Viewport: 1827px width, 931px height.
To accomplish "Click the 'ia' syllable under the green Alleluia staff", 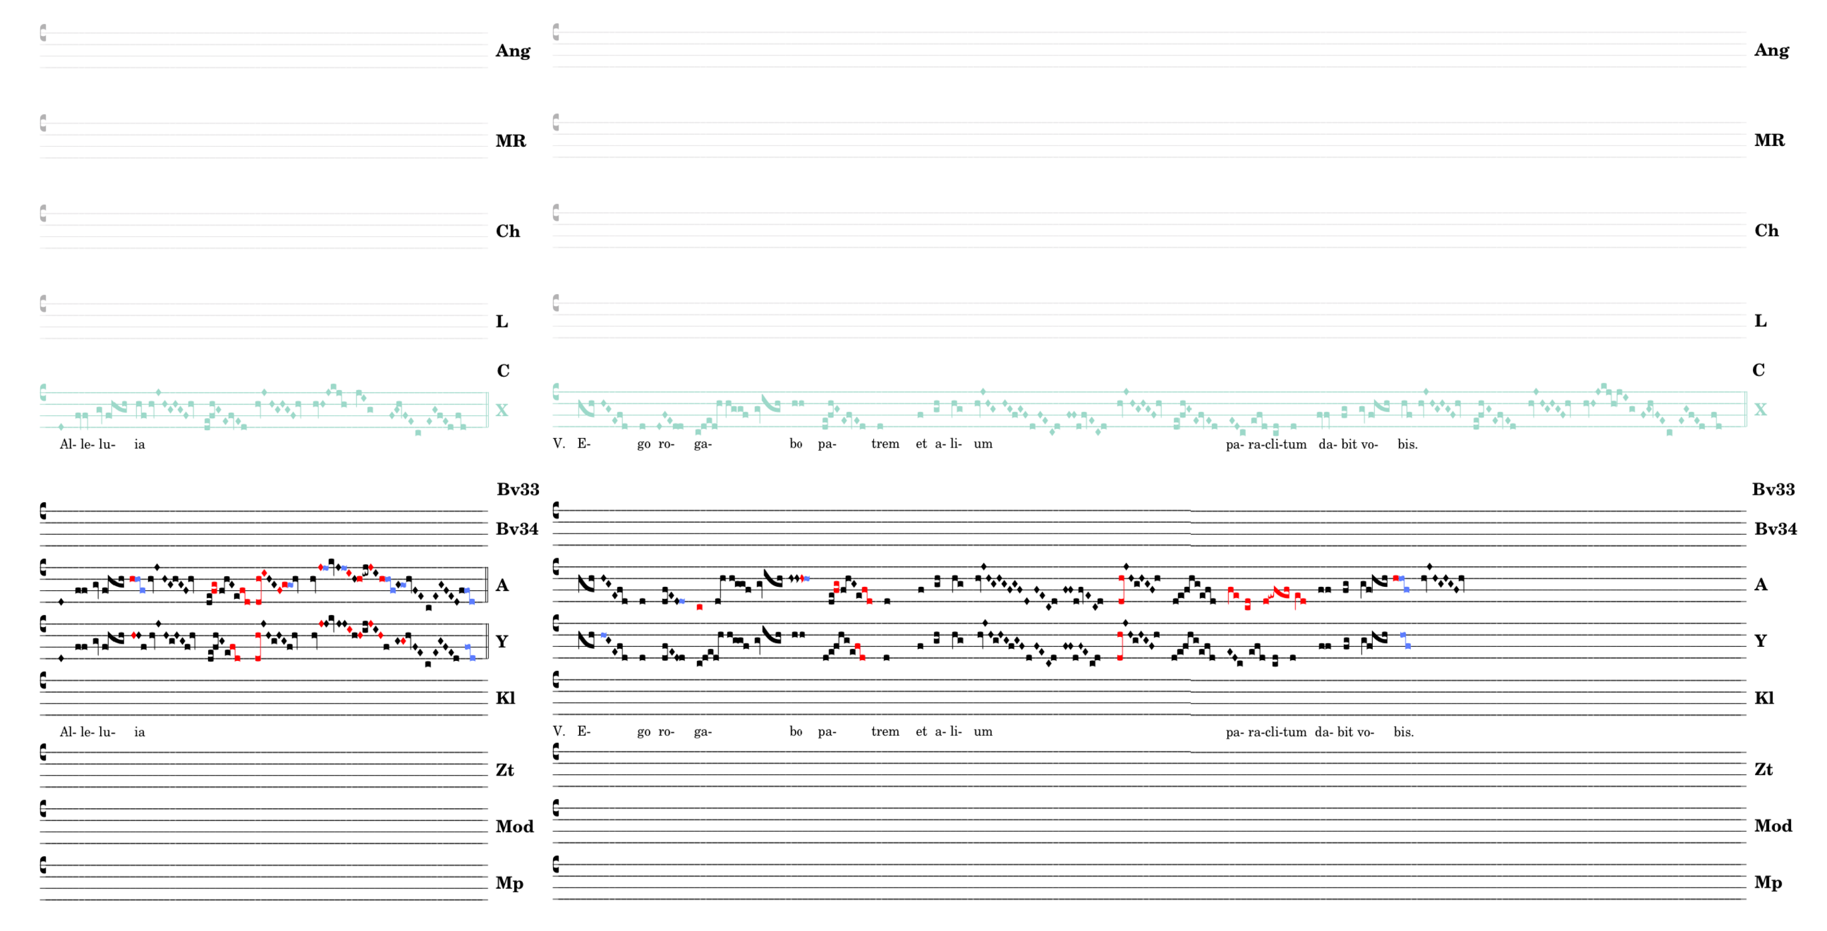I will point(139,445).
